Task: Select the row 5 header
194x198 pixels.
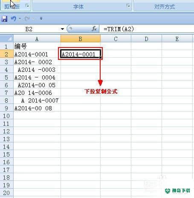Action: [7, 77]
